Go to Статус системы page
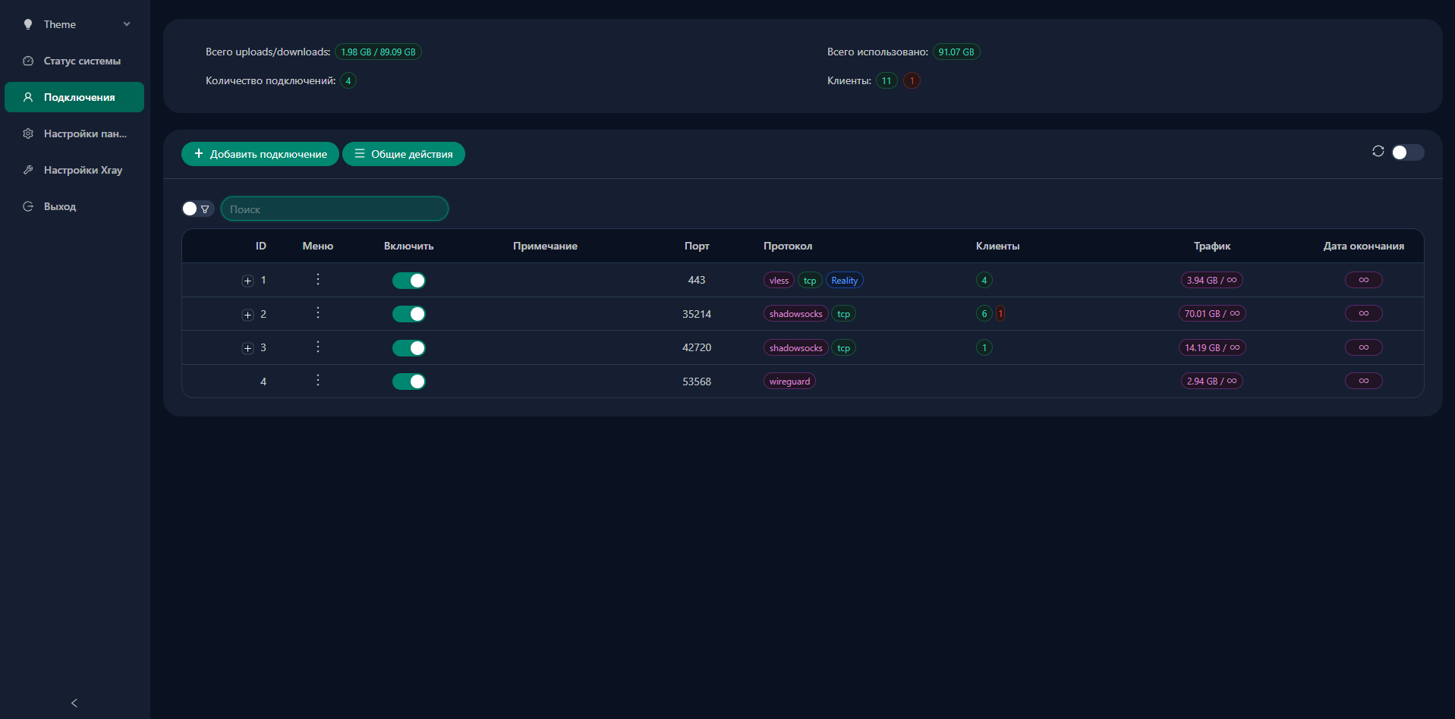 point(82,61)
